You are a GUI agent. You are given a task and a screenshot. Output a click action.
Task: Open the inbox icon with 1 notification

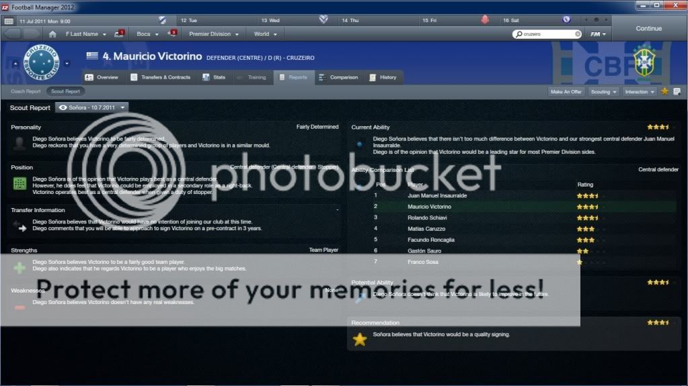(x=119, y=34)
